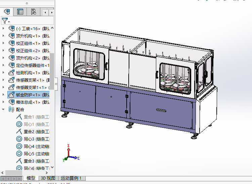Viewport: 252px width, 184px height.
Task: Expand the 顶升机构<1> component node
Action: [x=3, y=36]
